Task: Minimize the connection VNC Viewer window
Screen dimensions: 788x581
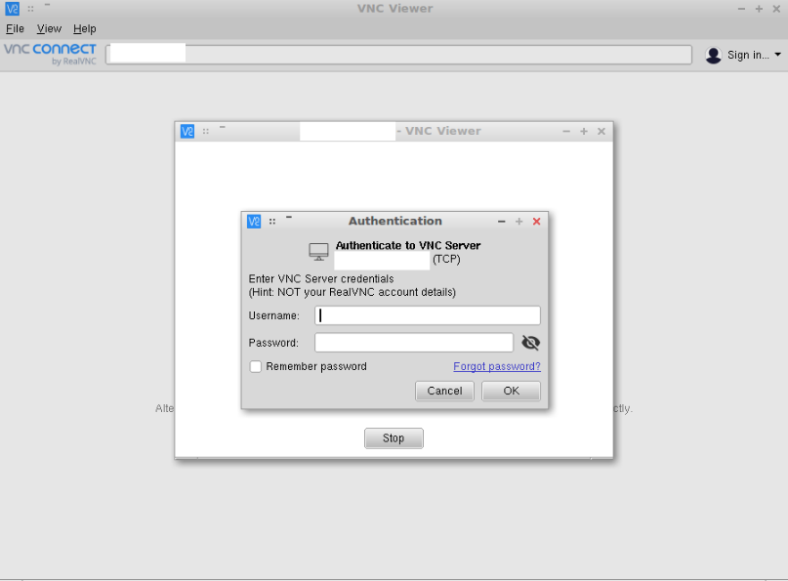Action: (x=566, y=131)
